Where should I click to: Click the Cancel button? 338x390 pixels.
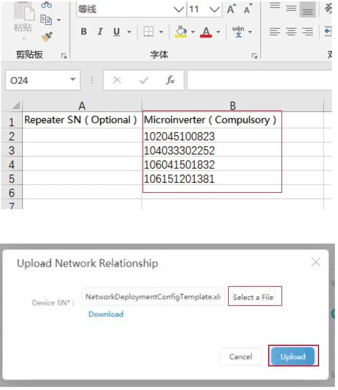(241, 357)
